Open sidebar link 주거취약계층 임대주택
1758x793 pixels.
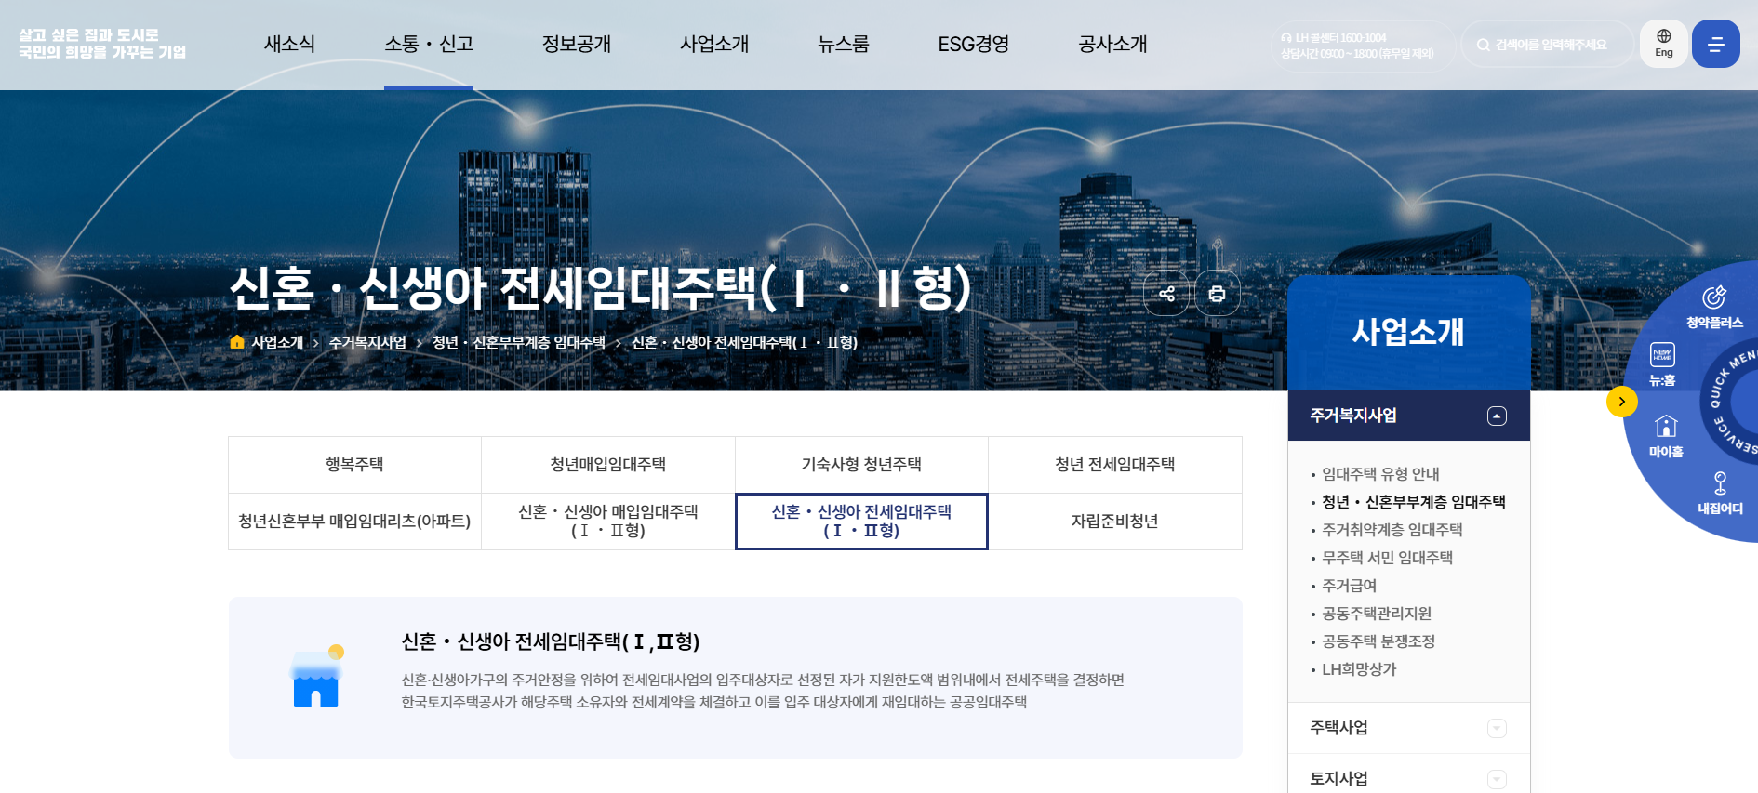click(1392, 530)
